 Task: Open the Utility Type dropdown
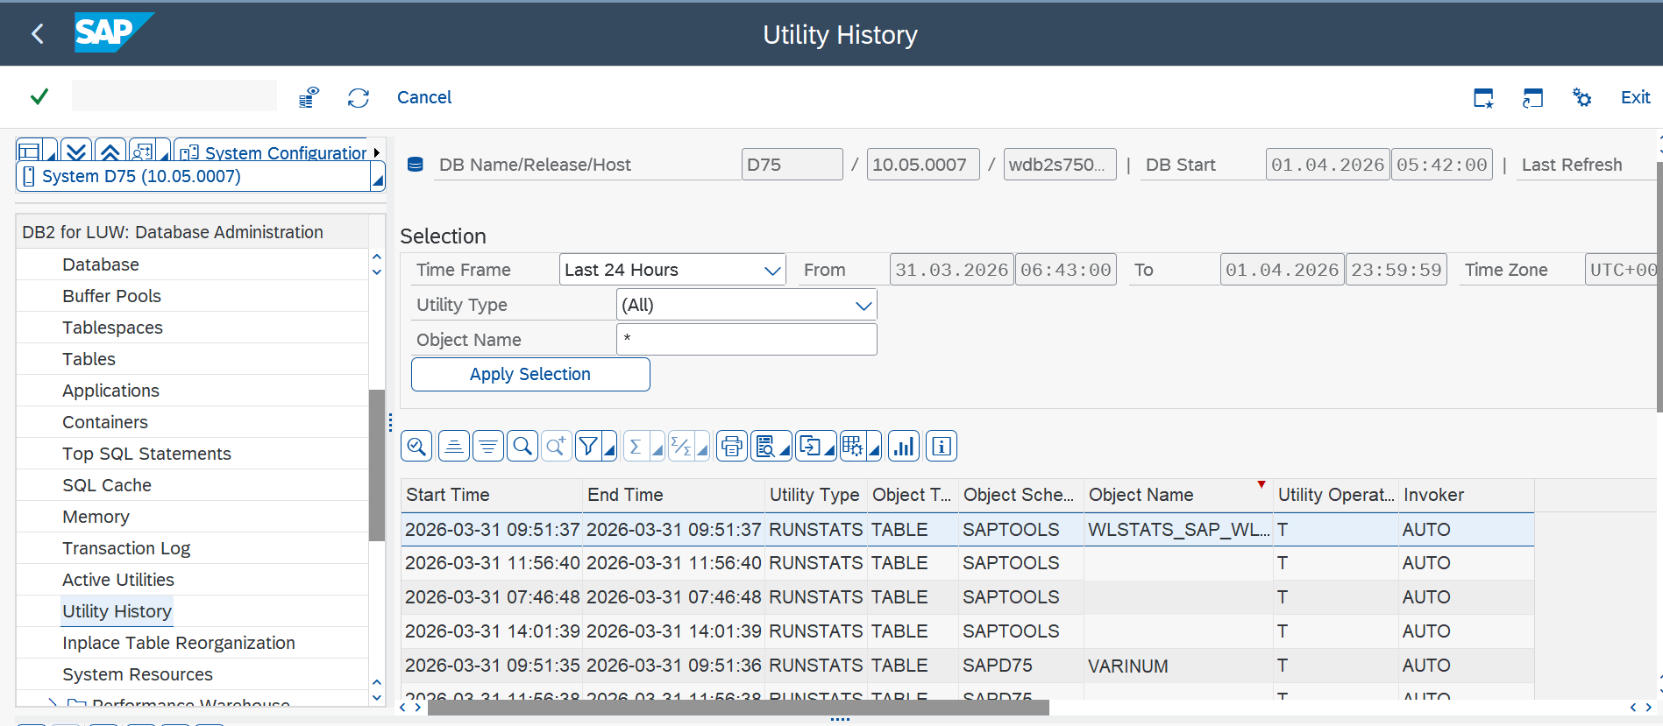[x=863, y=306]
